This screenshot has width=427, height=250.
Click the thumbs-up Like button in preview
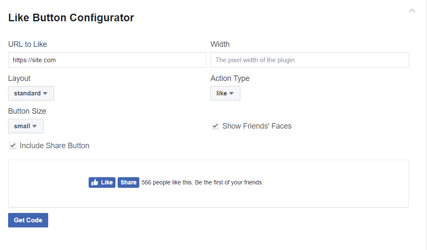(x=102, y=183)
